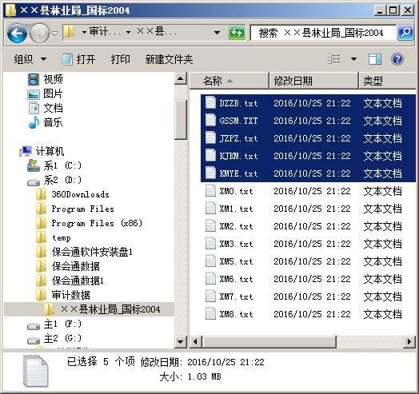This screenshot has width=419, height=394.
Task: Open the view options dropdown arrow
Action: (x=353, y=59)
